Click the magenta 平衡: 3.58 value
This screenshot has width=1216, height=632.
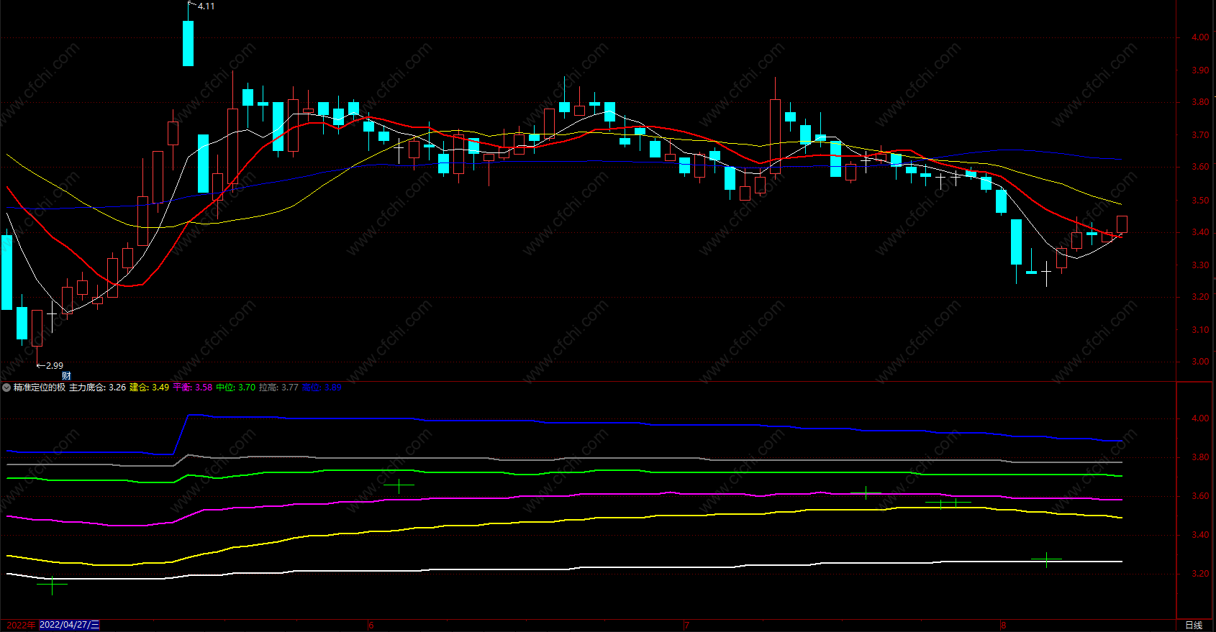click(x=193, y=388)
